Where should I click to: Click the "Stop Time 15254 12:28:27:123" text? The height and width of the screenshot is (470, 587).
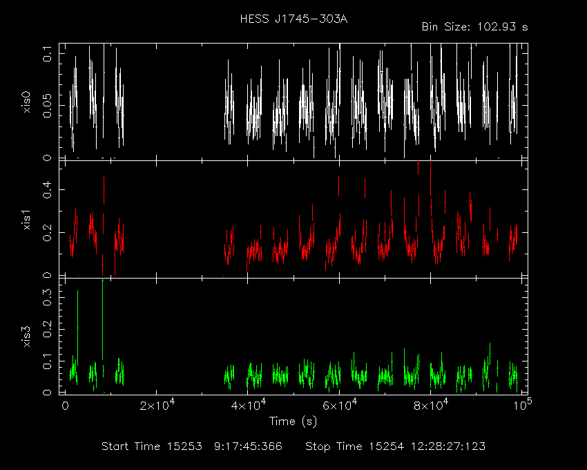tap(395, 446)
